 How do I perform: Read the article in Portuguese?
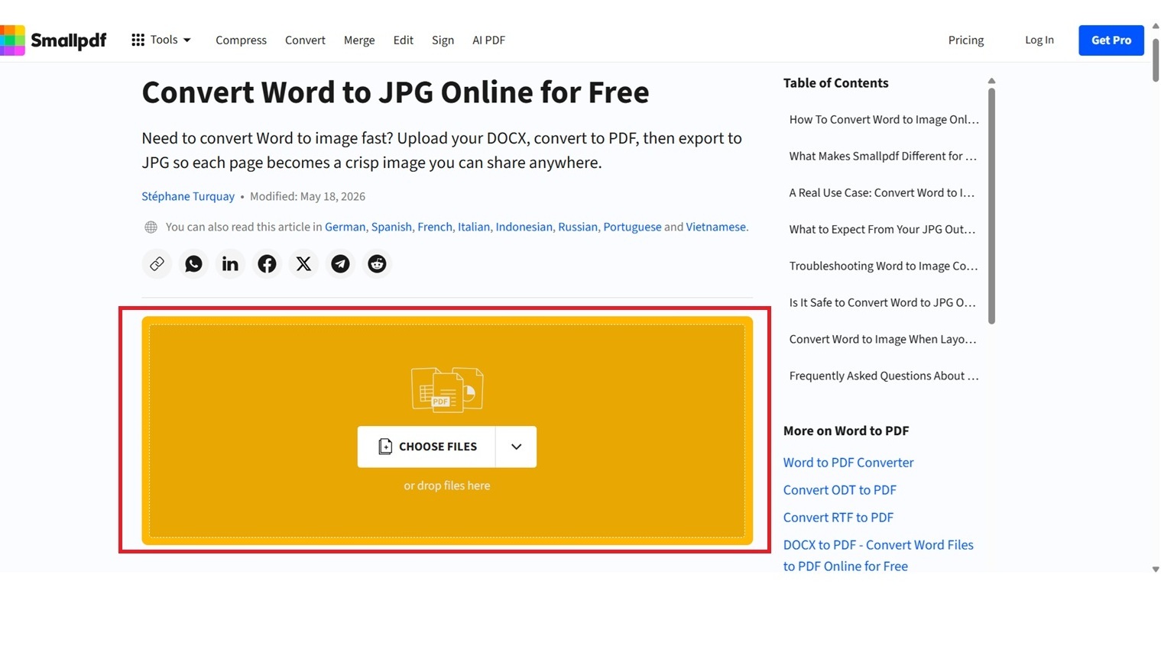point(632,227)
